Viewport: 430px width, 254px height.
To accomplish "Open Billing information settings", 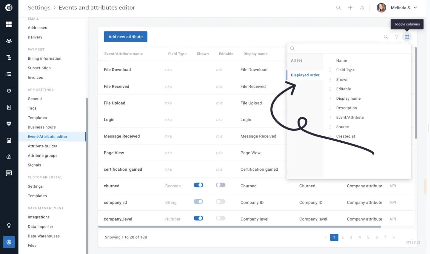I will (44, 58).
